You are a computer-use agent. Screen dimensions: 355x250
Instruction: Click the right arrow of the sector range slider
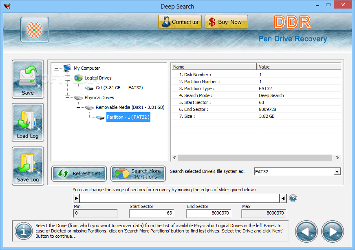tap(283, 198)
